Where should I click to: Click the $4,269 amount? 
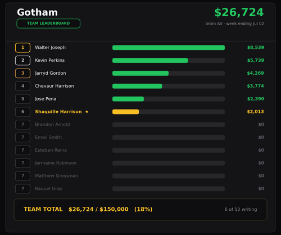pos(256,73)
